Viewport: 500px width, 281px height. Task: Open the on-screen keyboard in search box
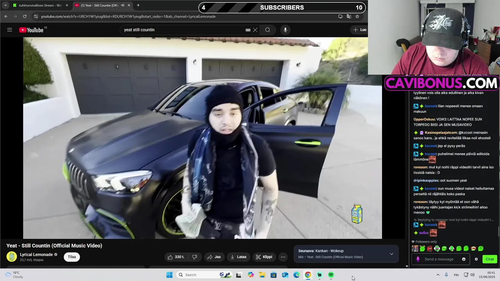(x=248, y=30)
